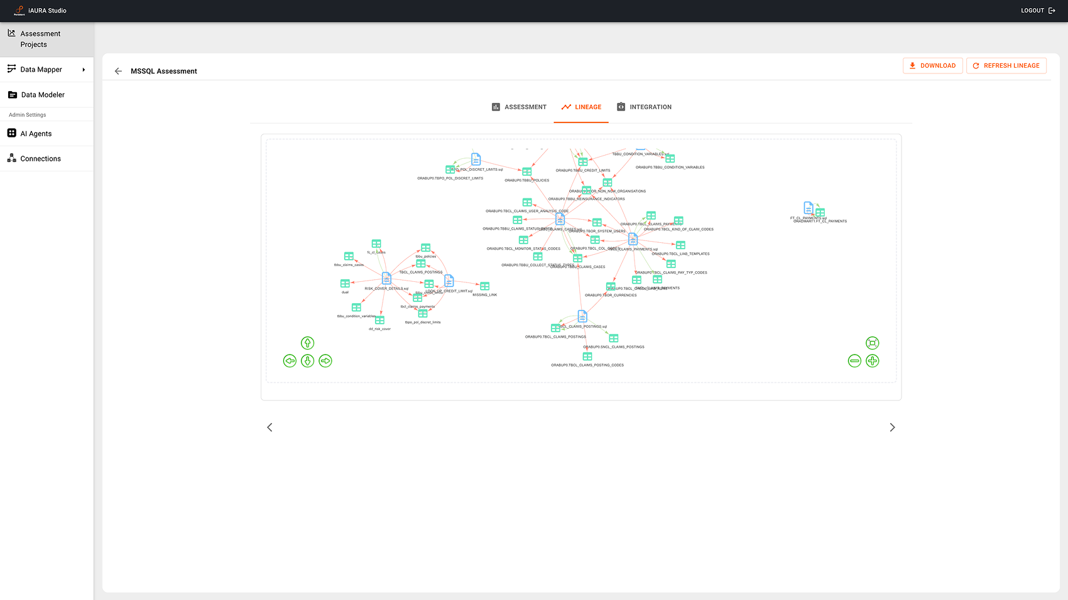The image size is (1068, 600).
Task: Click the pan right arrow in graph
Action: point(325,361)
